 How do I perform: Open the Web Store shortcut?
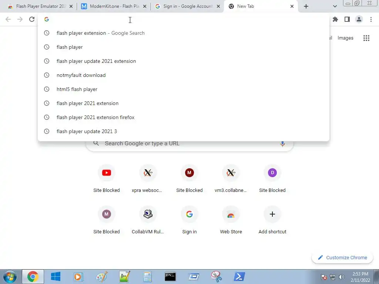[x=231, y=220]
